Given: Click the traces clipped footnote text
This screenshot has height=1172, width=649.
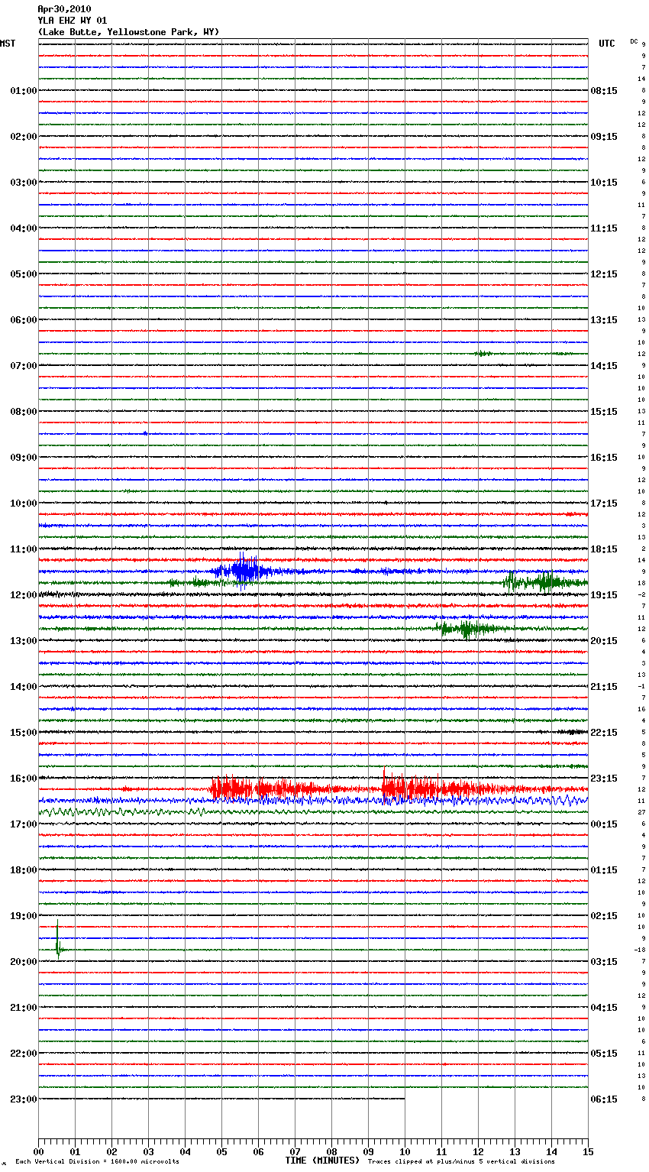Looking at the screenshot, I should click(x=461, y=1162).
